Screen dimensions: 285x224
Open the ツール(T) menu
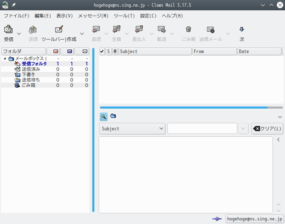tap(124, 16)
